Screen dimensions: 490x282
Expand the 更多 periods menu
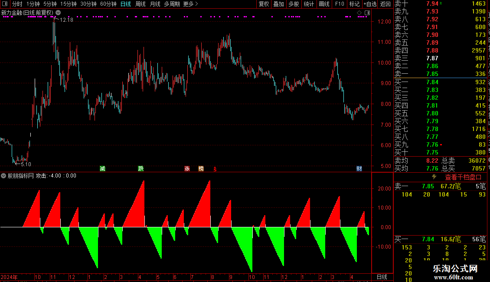190,4
